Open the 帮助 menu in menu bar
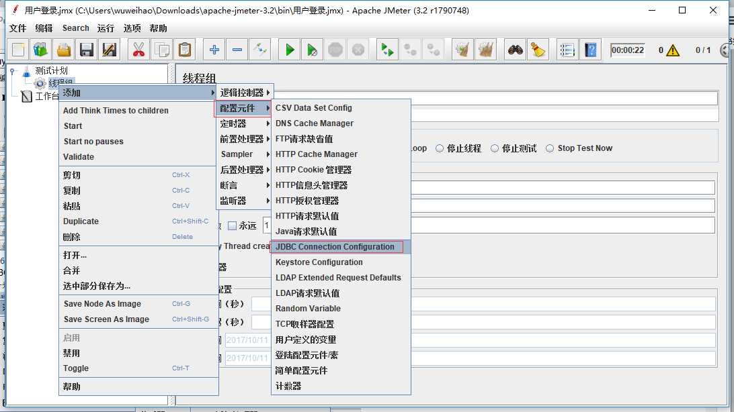Viewport: 734px width, 412px height. tap(158, 28)
